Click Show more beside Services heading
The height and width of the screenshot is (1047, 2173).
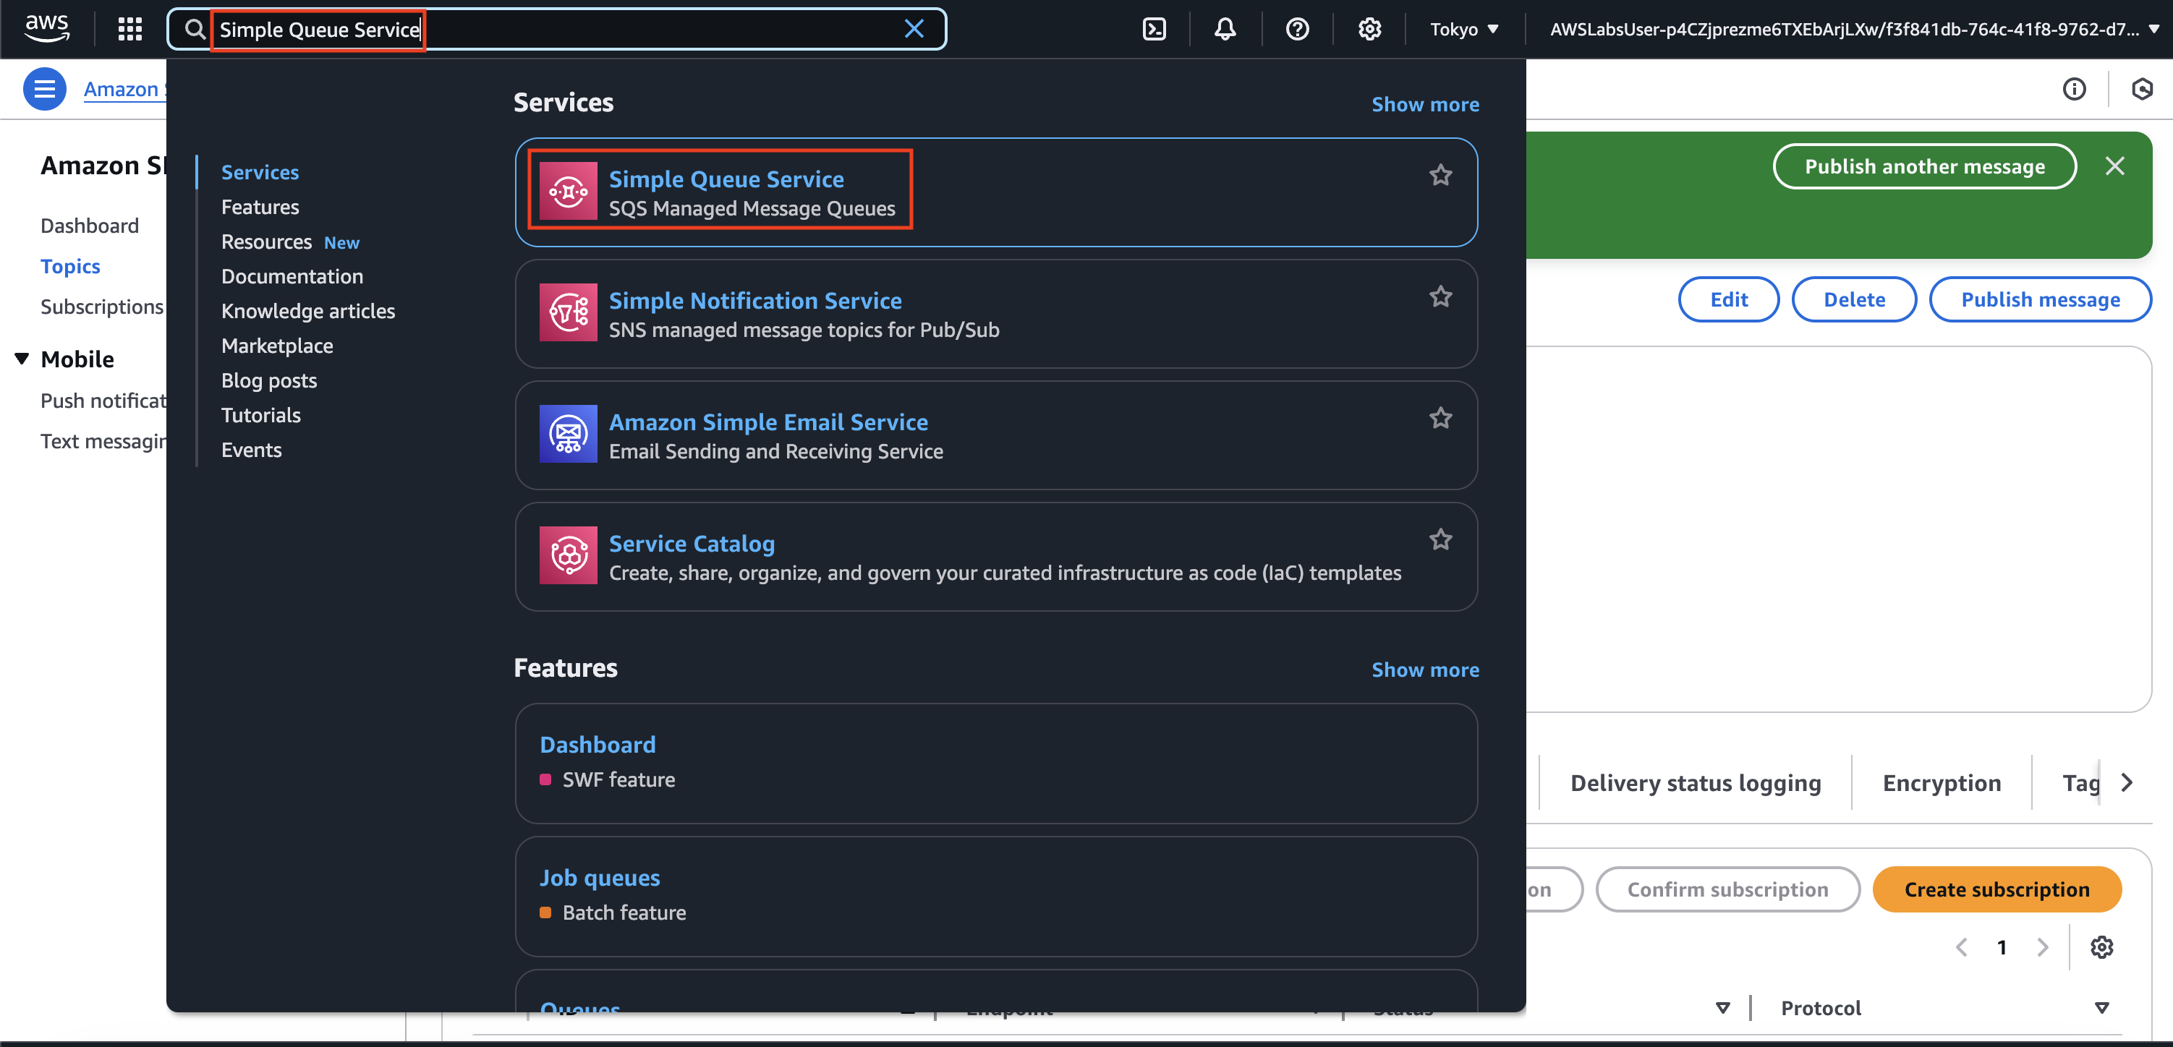1425,105
